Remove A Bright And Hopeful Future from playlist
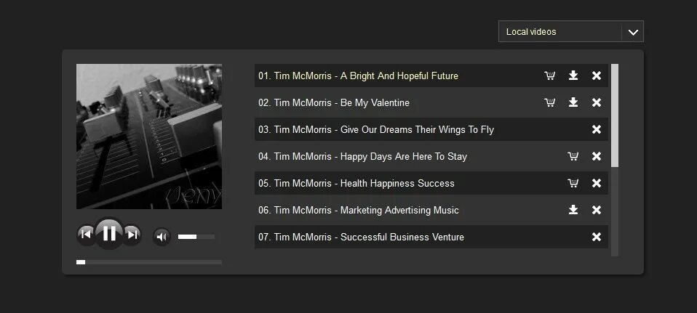Screen dimensions: 697x313 coord(597,76)
